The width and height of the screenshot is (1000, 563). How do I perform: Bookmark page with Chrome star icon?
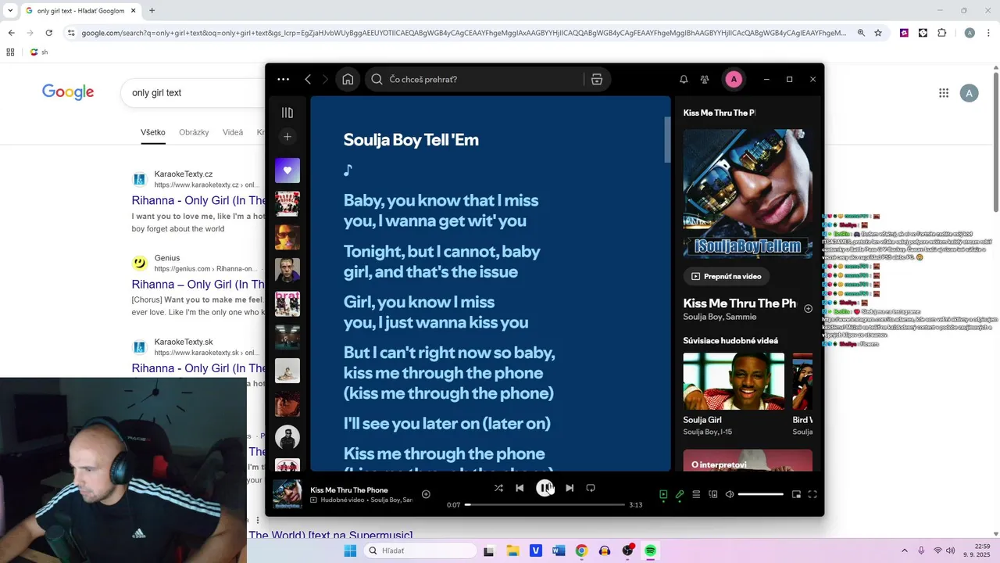tap(878, 33)
